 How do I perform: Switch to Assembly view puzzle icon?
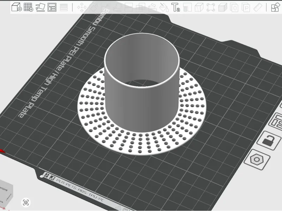pyautogui.click(x=275, y=7)
